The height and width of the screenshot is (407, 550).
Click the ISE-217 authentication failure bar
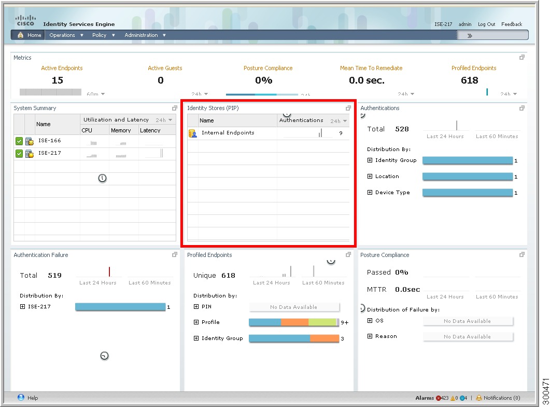point(120,307)
